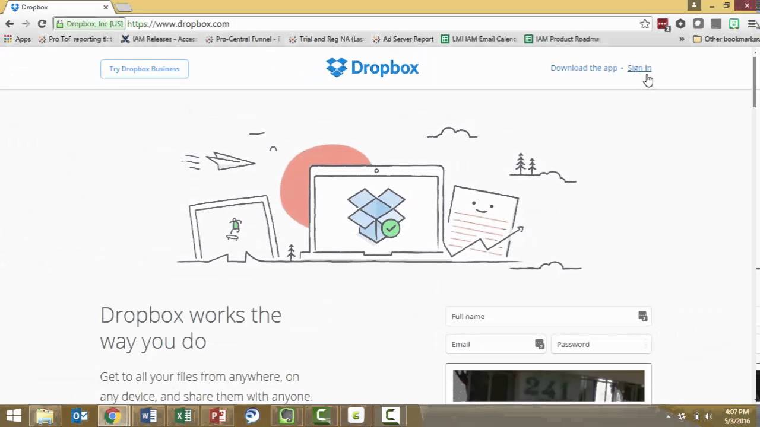Open the red LastPass extension icon
This screenshot has height=427, width=760.
pos(663,24)
